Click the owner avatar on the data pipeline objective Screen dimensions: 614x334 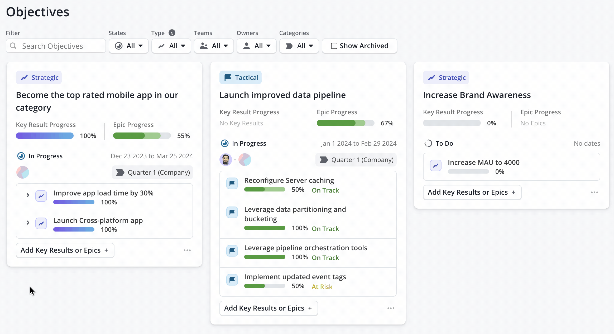click(225, 160)
